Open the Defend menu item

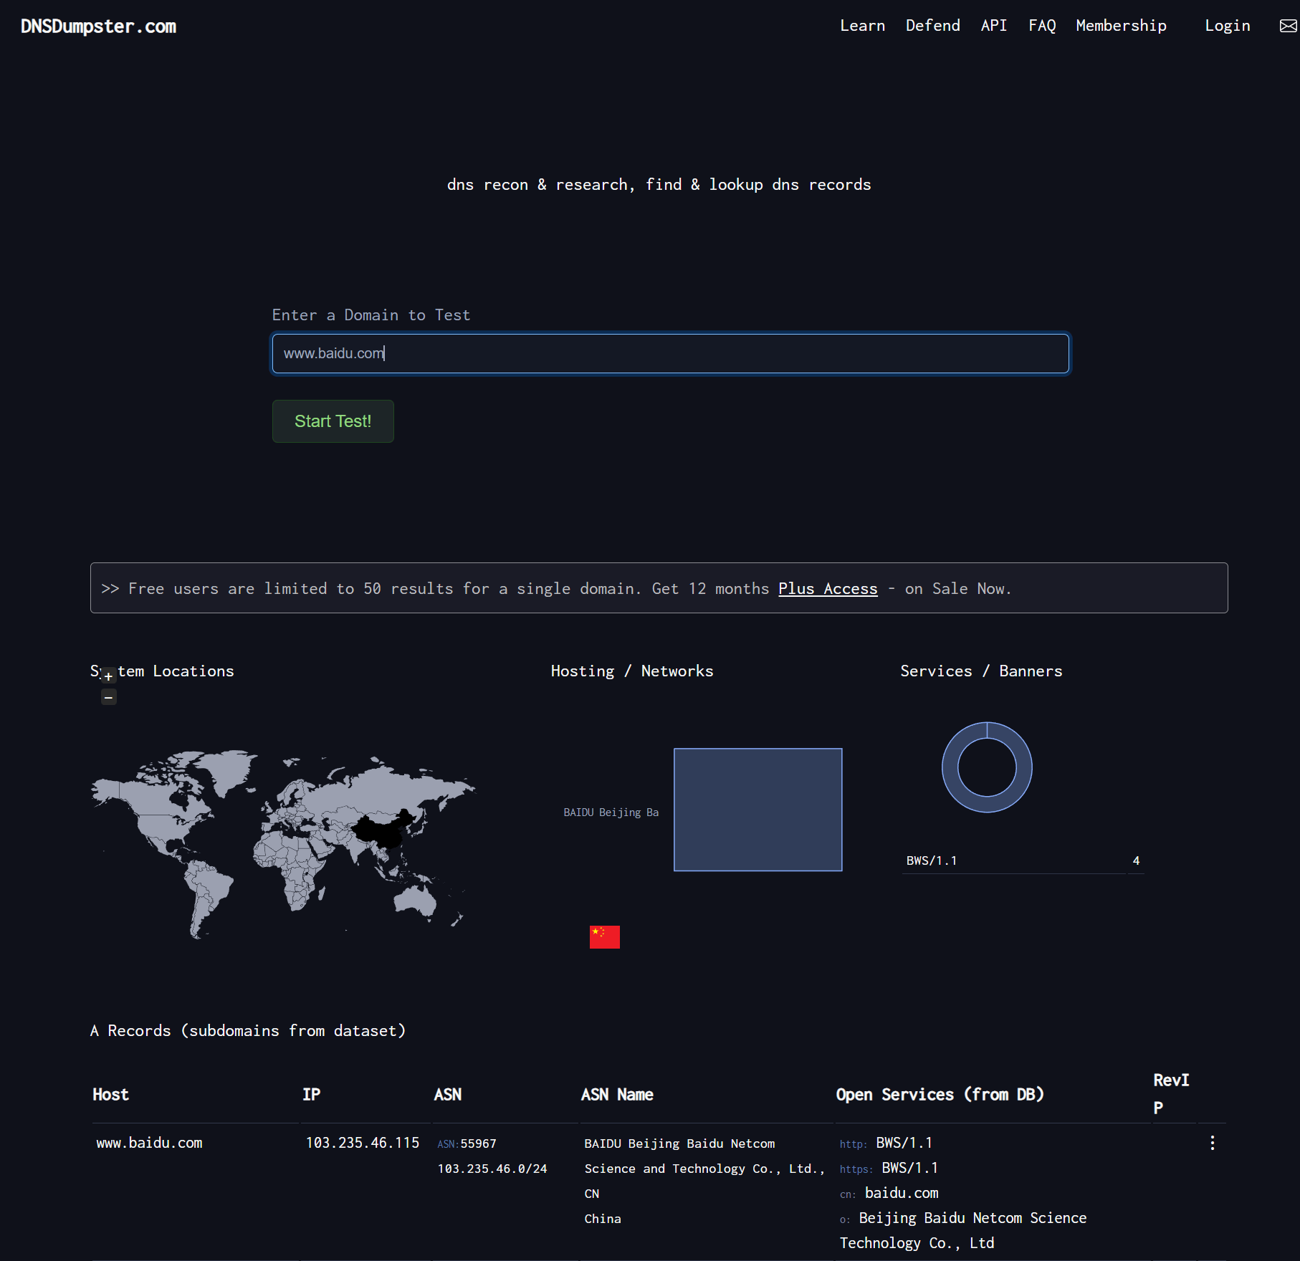click(x=932, y=26)
